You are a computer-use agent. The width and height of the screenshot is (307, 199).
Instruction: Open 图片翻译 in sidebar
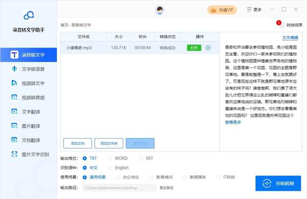pyautogui.click(x=29, y=126)
